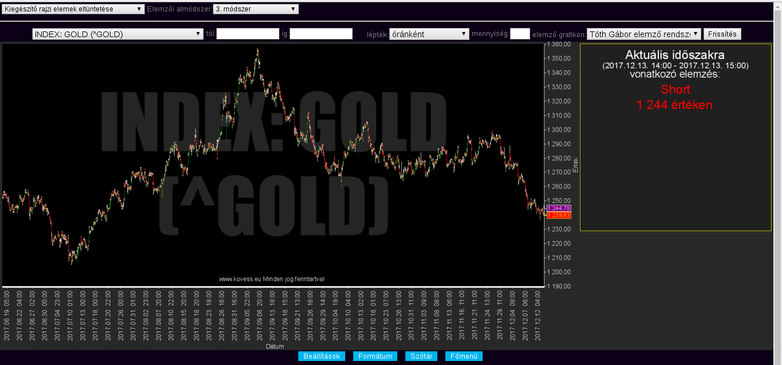
Task: Click the "Aktuális időszakra" panel heading
Action: [675, 55]
